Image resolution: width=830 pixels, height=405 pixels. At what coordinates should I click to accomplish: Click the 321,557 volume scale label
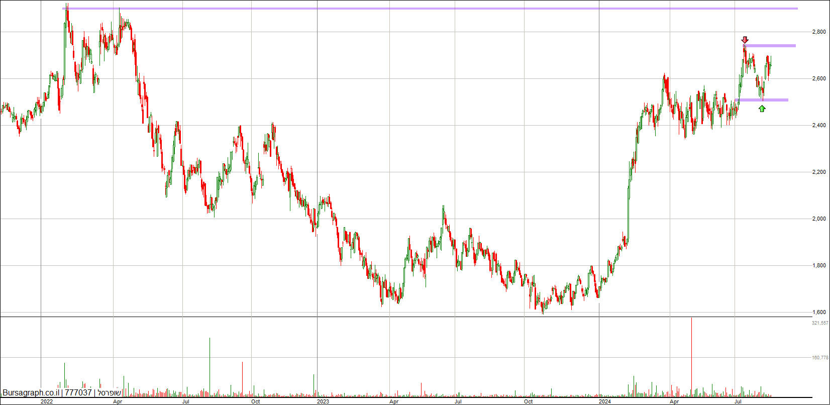(x=820, y=323)
